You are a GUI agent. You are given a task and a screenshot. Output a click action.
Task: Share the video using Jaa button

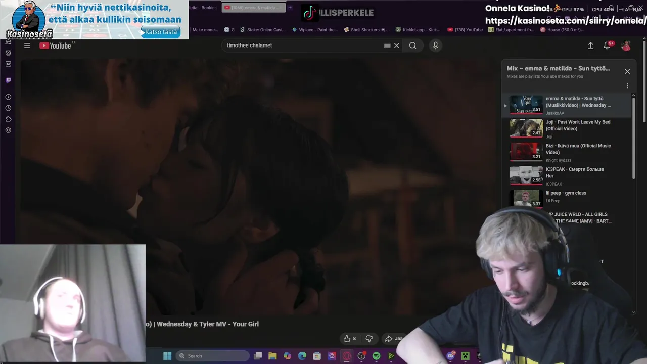click(394, 339)
